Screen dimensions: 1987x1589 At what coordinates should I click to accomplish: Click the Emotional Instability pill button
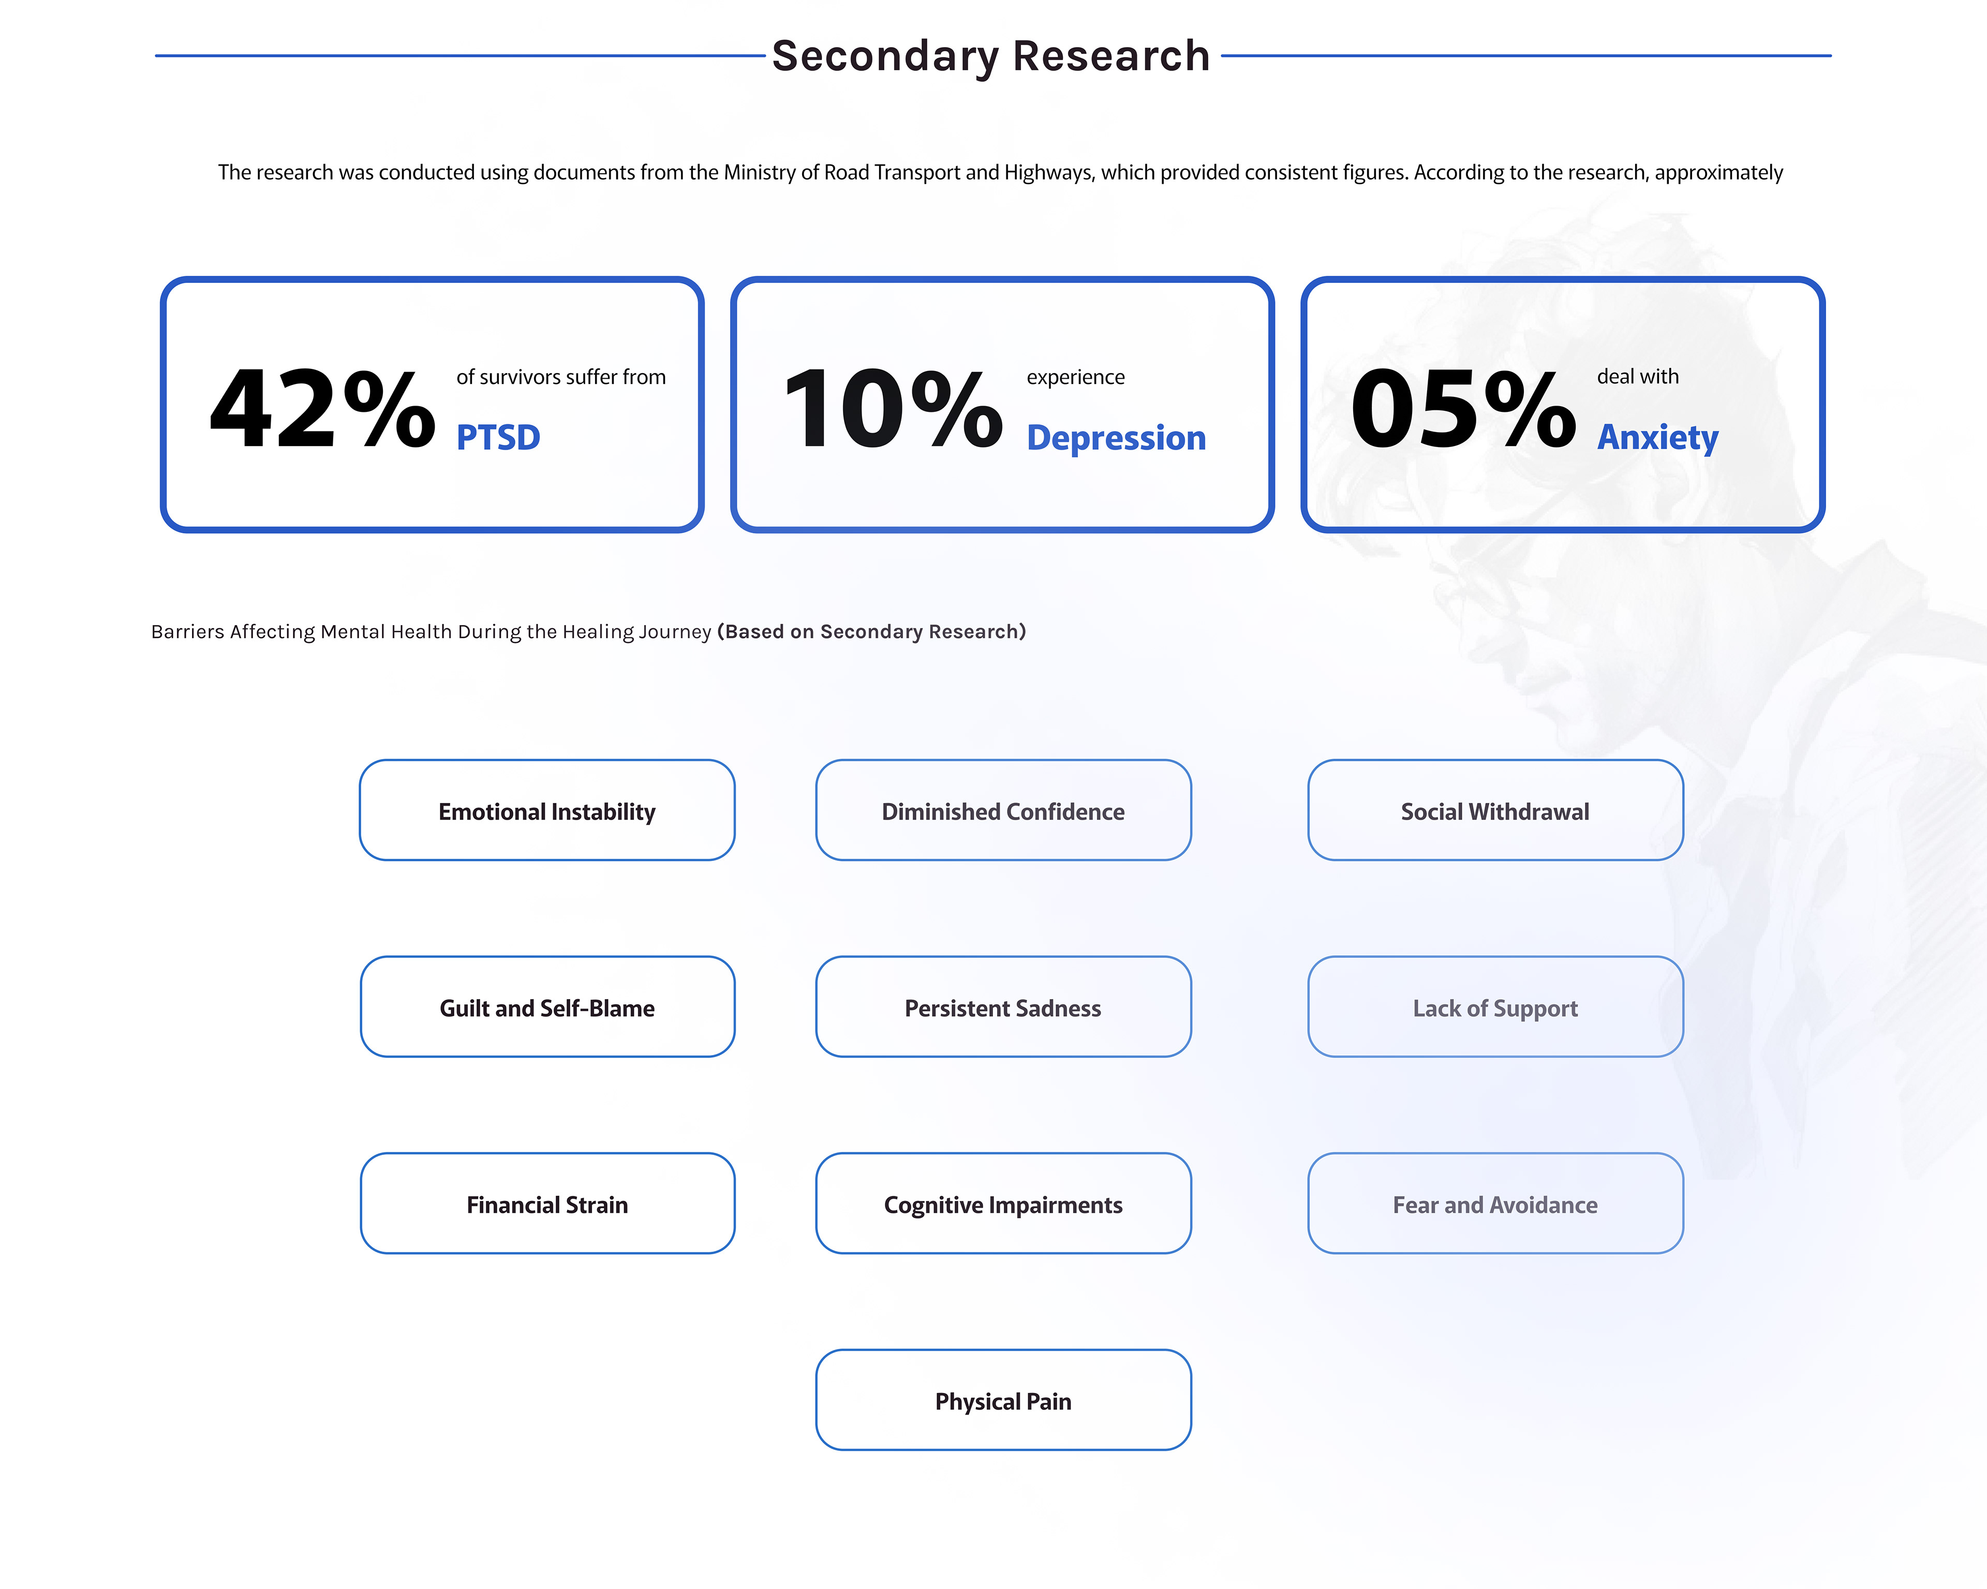point(546,811)
